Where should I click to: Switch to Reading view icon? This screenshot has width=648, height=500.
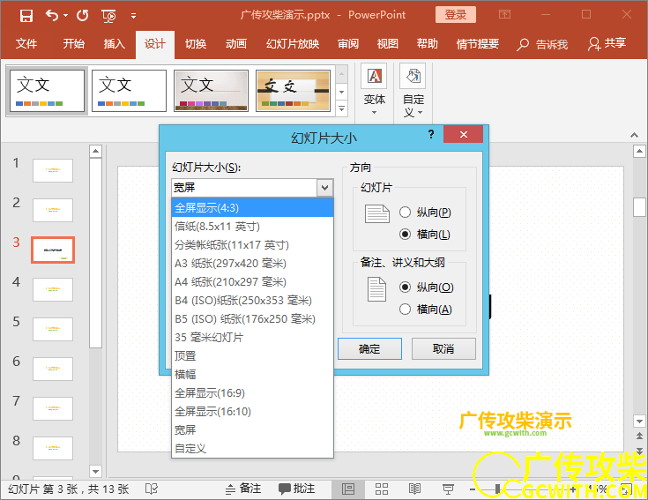click(414, 489)
